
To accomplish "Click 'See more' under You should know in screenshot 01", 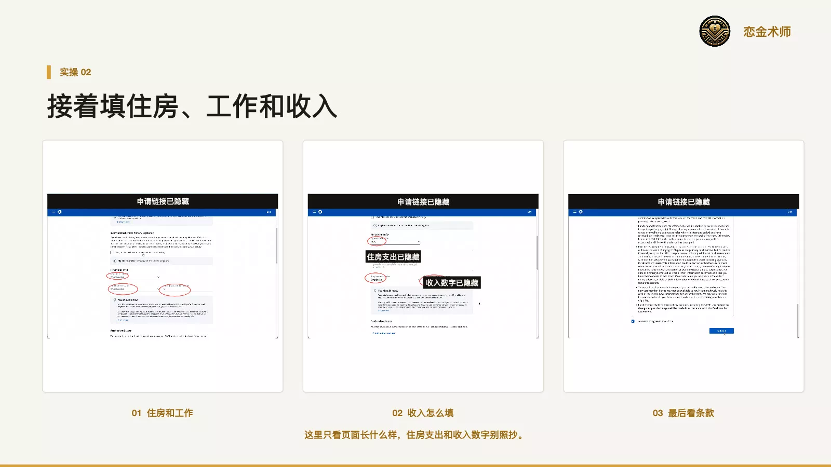I will point(123,320).
